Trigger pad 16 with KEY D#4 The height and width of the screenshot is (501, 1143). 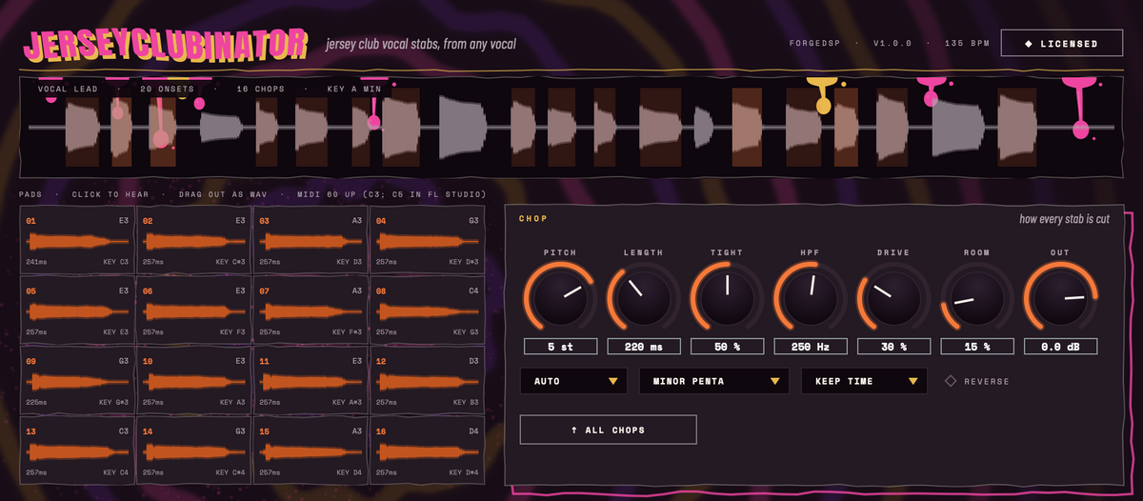pyautogui.click(x=427, y=451)
